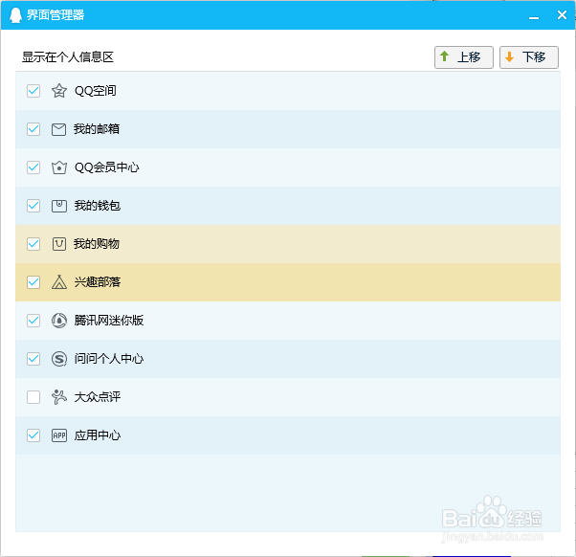Click the QQ空间 star icon
The image size is (576, 557).
point(58,91)
